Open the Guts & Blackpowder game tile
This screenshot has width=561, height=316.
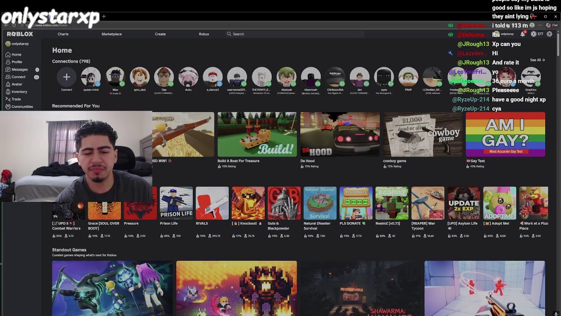coord(284,203)
